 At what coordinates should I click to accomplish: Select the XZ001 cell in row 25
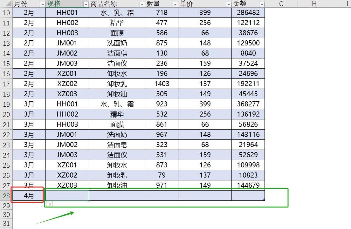pos(67,165)
